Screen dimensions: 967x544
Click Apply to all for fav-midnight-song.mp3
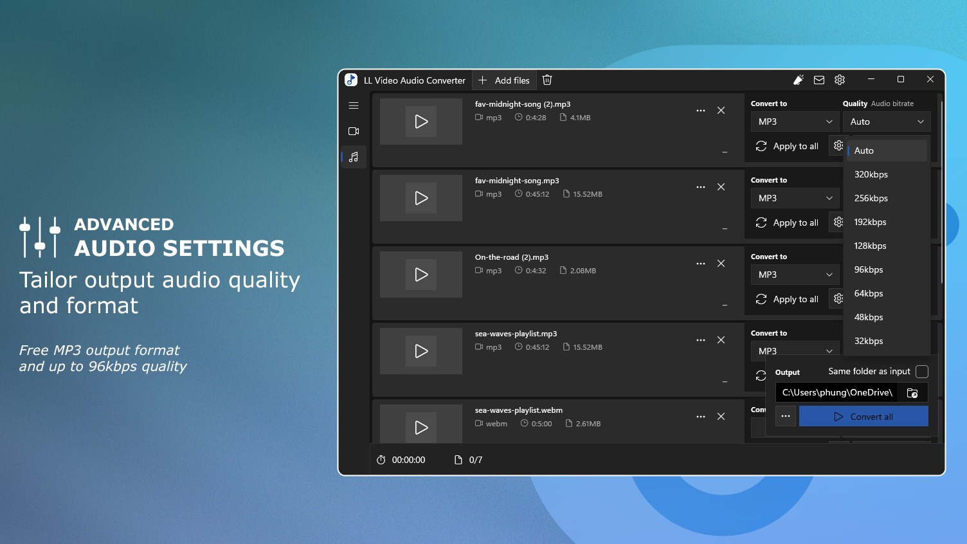pos(788,222)
